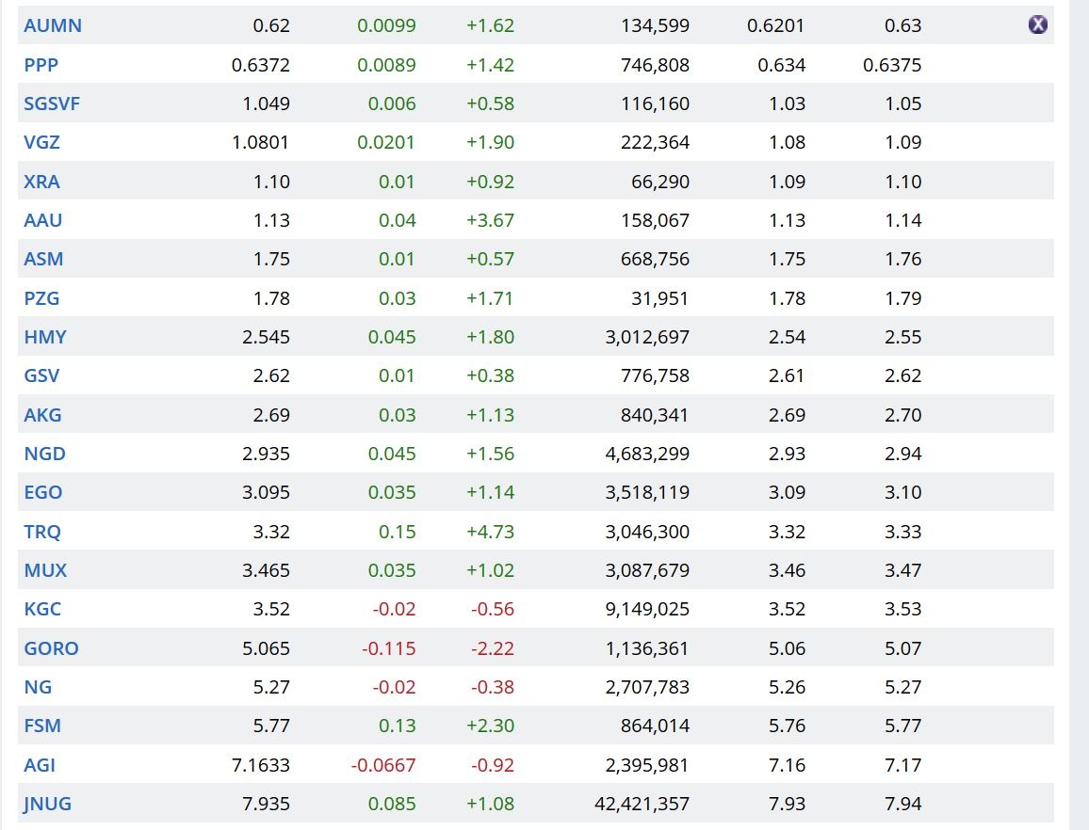Click the EGO stock symbol
The image size is (1089, 830).
click(x=43, y=492)
